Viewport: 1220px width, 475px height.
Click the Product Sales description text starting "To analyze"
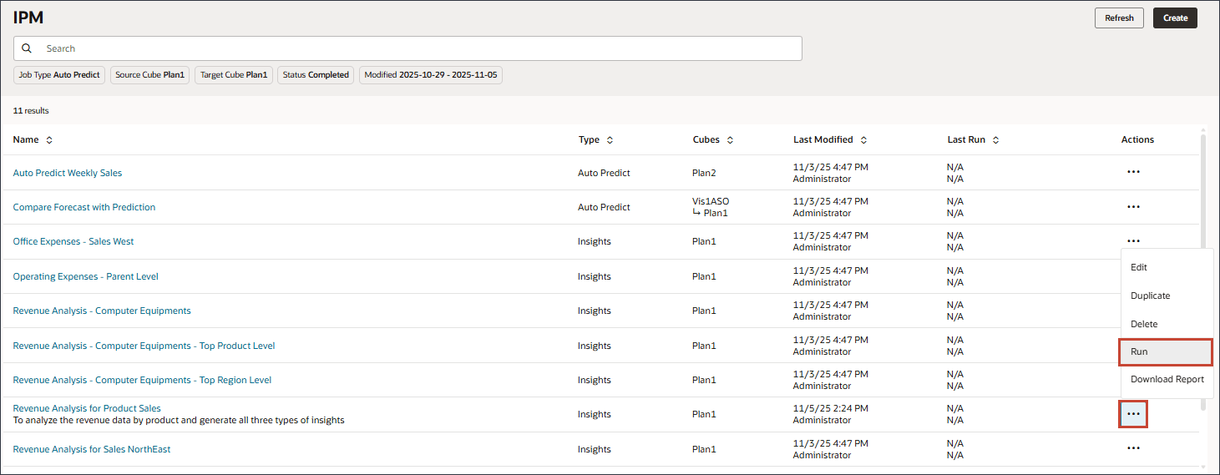point(179,420)
